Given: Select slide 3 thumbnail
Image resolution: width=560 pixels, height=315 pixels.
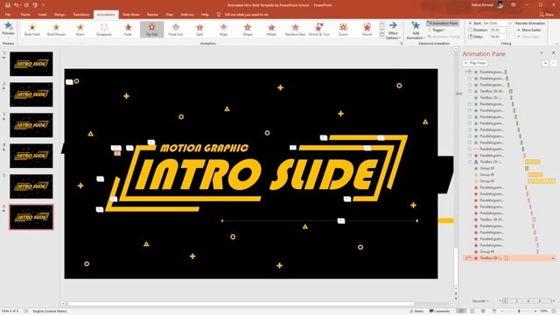Looking at the screenshot, I should click(x=31, y=125).
